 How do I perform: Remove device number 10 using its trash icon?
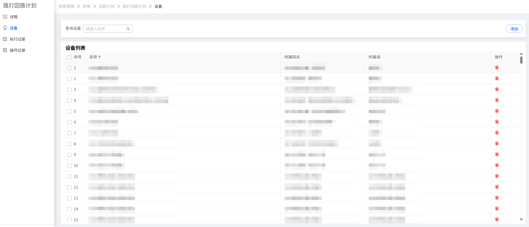pos(497,165)
